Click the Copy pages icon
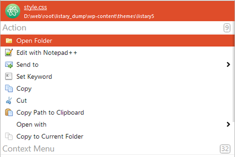This screenshot has width=235, height=157. [x=9, y=89]
